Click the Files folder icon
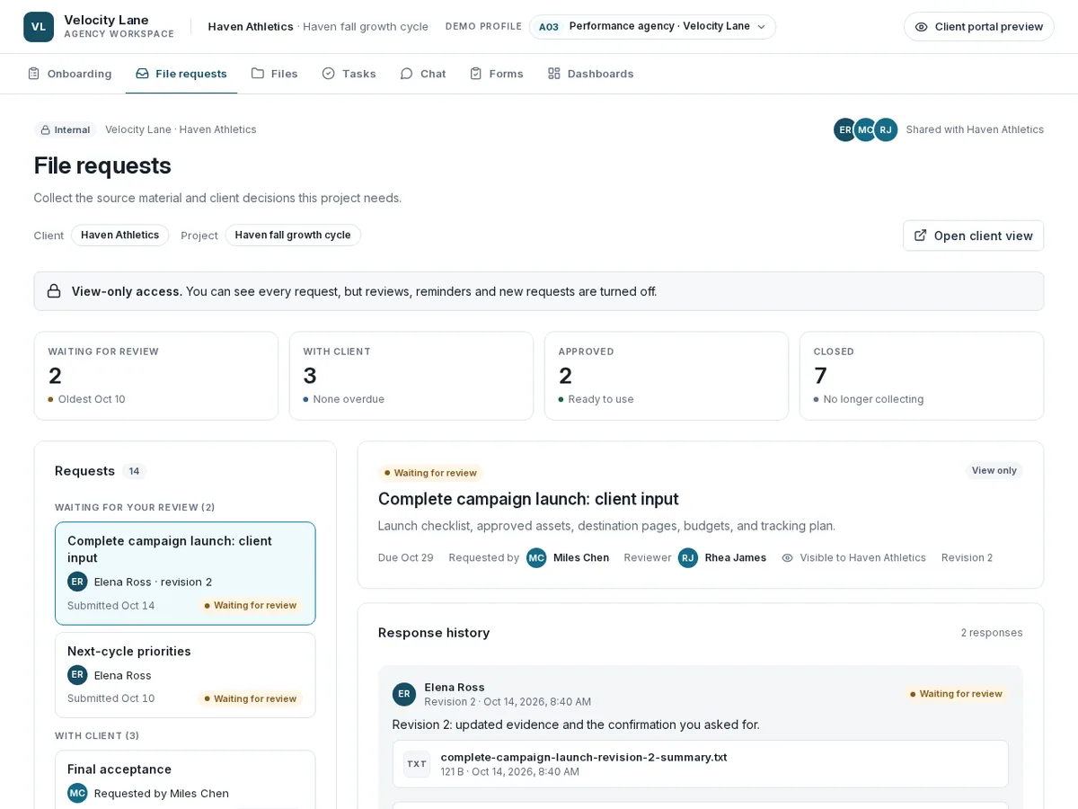Image resolution: width=1078 pixels, height=809 pixels. point(258,74)
